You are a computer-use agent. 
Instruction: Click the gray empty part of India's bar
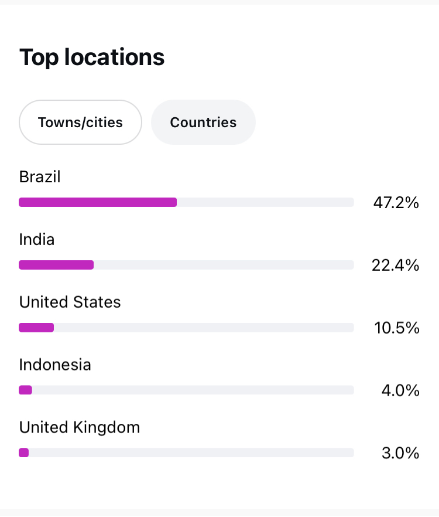point(224,265)
